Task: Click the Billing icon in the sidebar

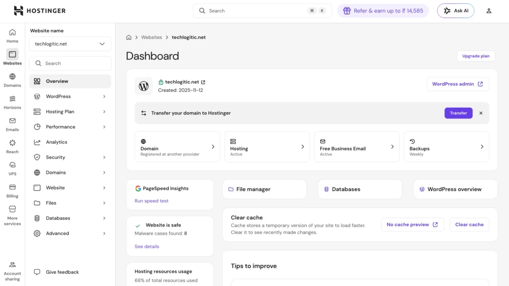Action: tap(12, 190)
